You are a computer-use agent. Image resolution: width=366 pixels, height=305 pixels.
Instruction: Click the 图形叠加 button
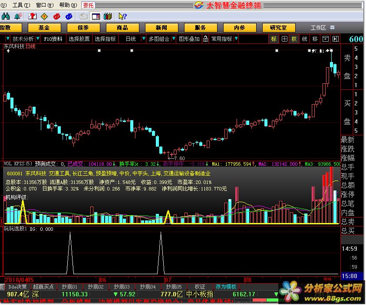click(189, 39)
